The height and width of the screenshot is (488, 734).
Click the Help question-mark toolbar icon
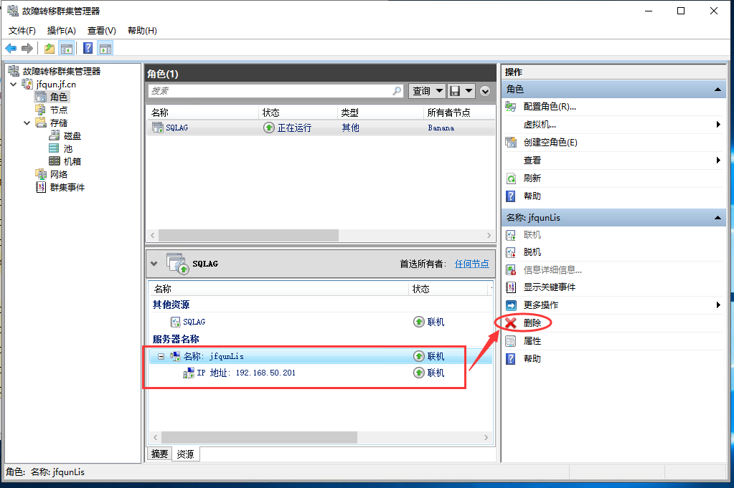coord(86,48)
